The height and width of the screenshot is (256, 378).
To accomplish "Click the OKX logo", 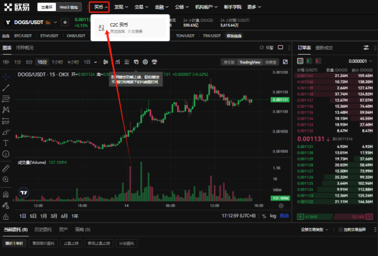I will click(17, 7).
